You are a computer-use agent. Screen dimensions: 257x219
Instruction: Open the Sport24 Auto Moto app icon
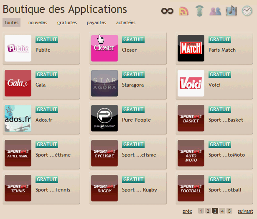191,153
